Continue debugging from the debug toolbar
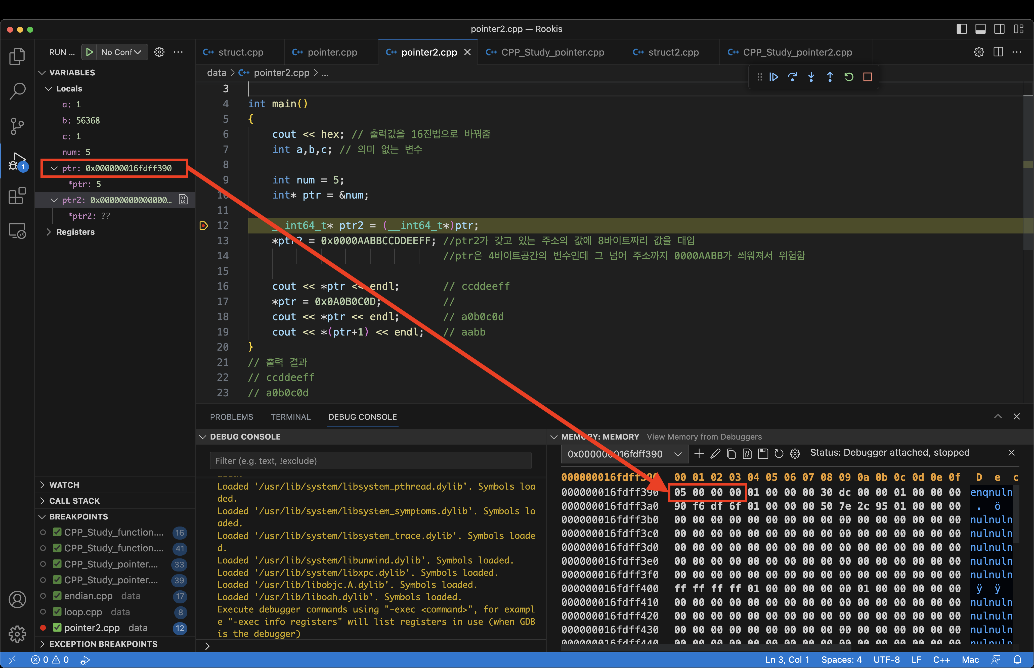This screenshot has height=668, width=1034. [774, 77]
